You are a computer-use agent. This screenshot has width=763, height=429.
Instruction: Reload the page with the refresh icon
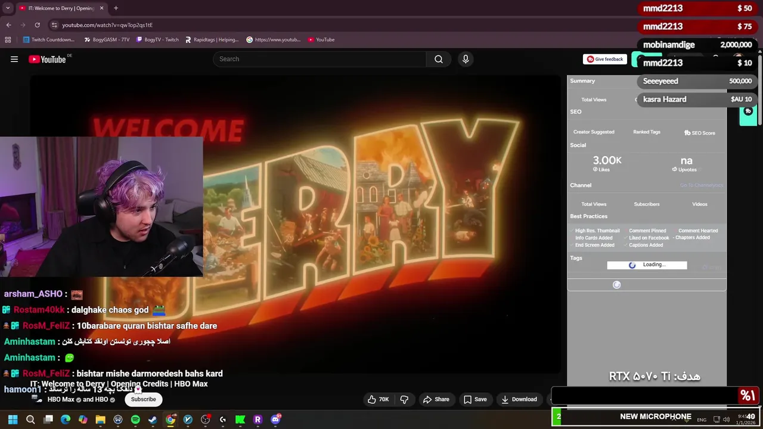pos(37,25)
